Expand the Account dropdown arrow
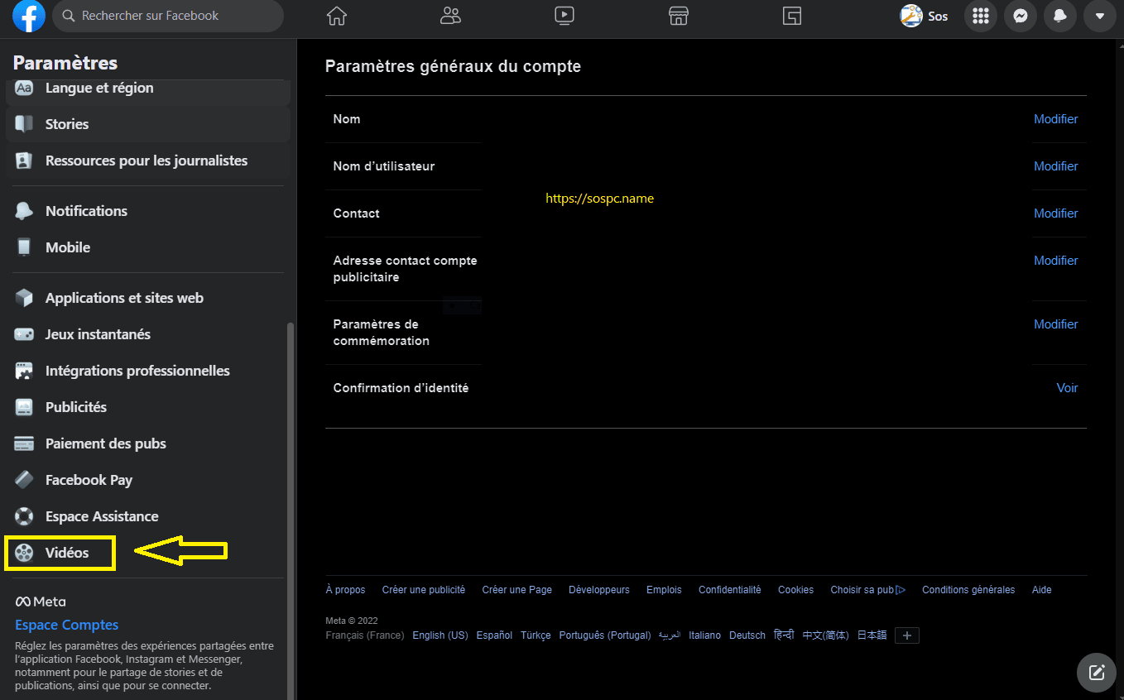Image resolution: width=1124 pixels, height=700 pixels. [x=1100, y=16]
